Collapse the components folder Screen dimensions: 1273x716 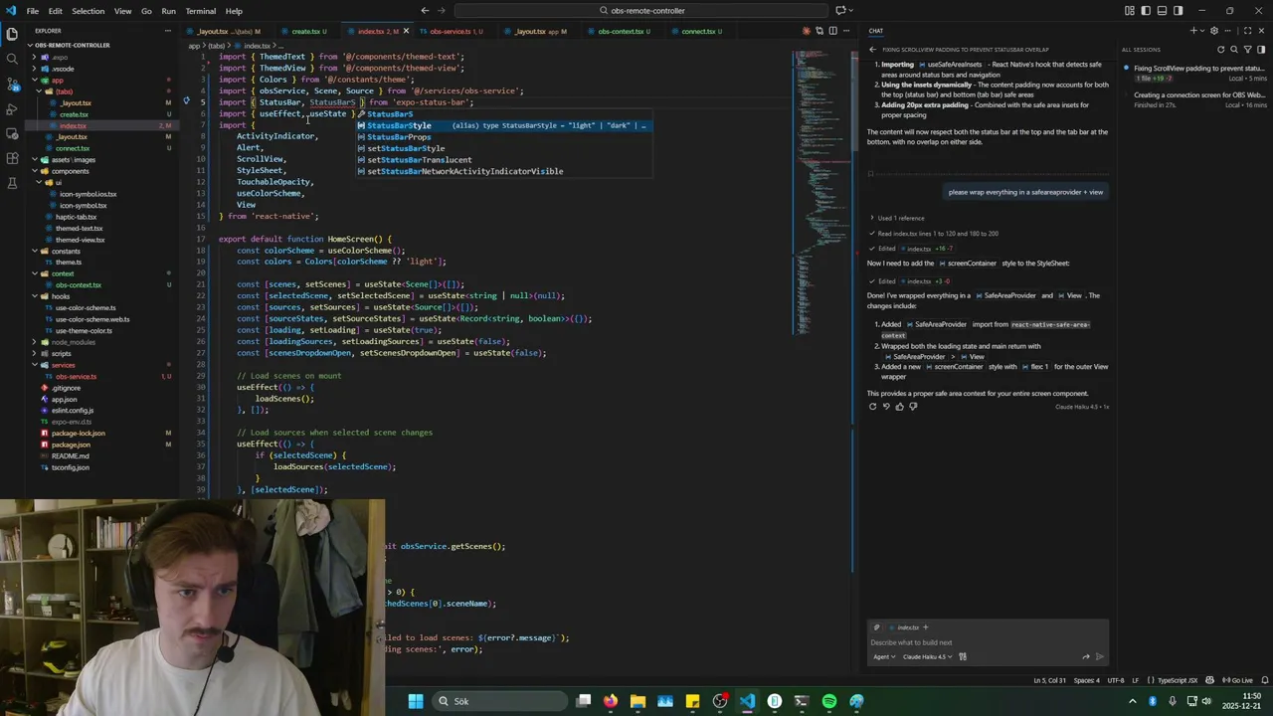[x=70, y=171]
